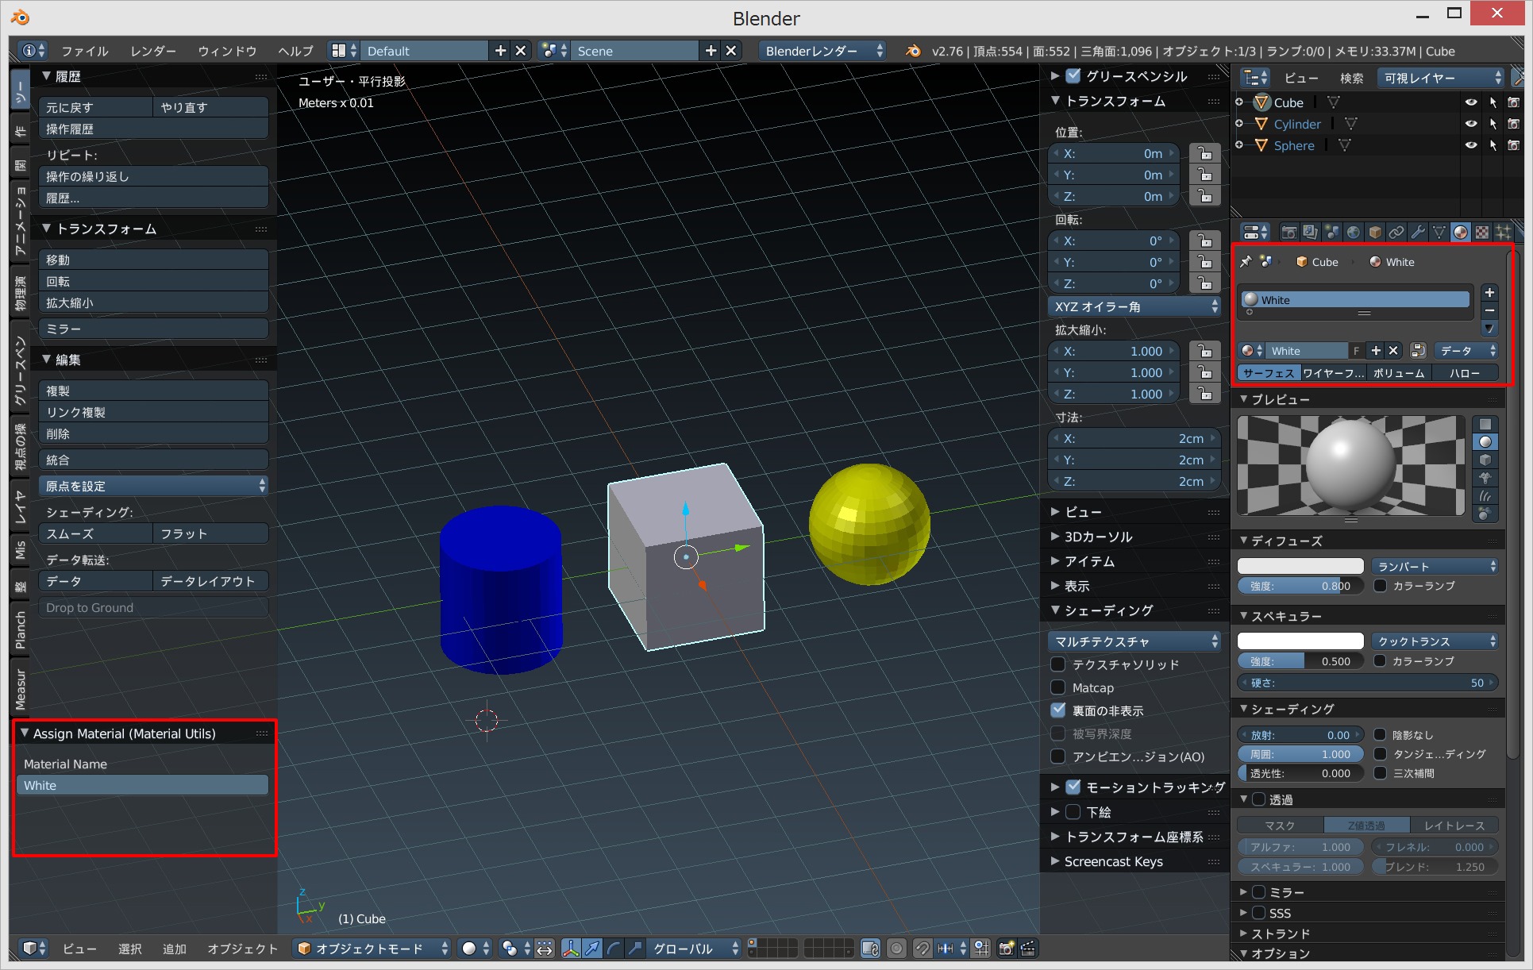Select the scale manipulator icon

coord(635,949)
